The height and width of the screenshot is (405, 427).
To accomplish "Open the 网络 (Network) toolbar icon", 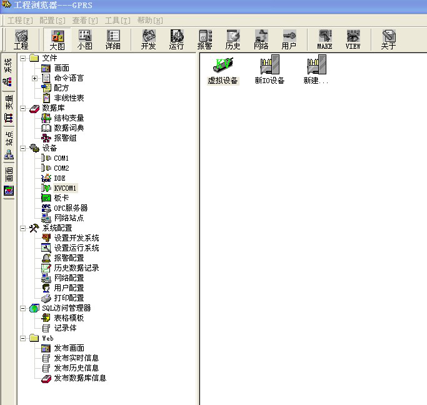I will click(261, 39).
